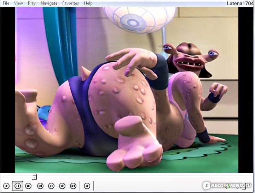Viewport: 255px width, 193px height.
Task: Open the File menu
Action: point(6,3)
